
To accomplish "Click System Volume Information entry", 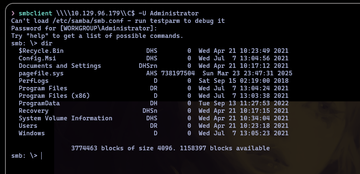I will coord(65,118).
